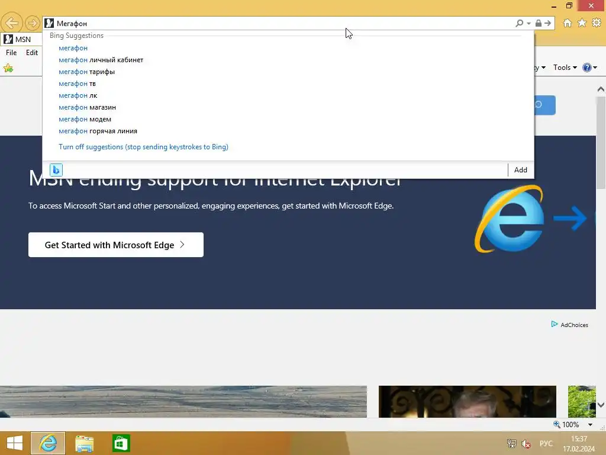The width and height of the screenshot is (606, 455).
Task: Select the suggestion 'мегафон лк'
Action: [78, 95]
